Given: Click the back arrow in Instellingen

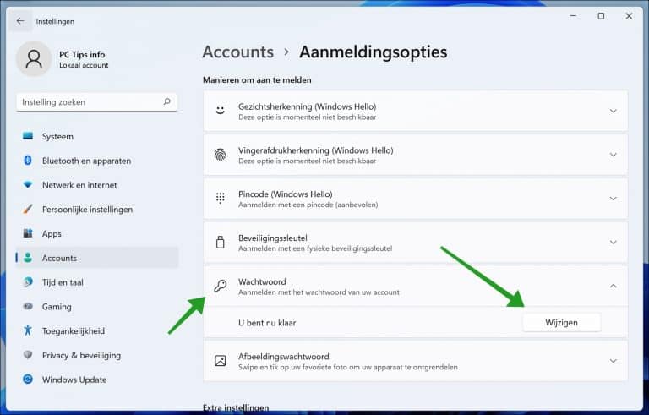Looking at the screenshot, I should (20, 21).
